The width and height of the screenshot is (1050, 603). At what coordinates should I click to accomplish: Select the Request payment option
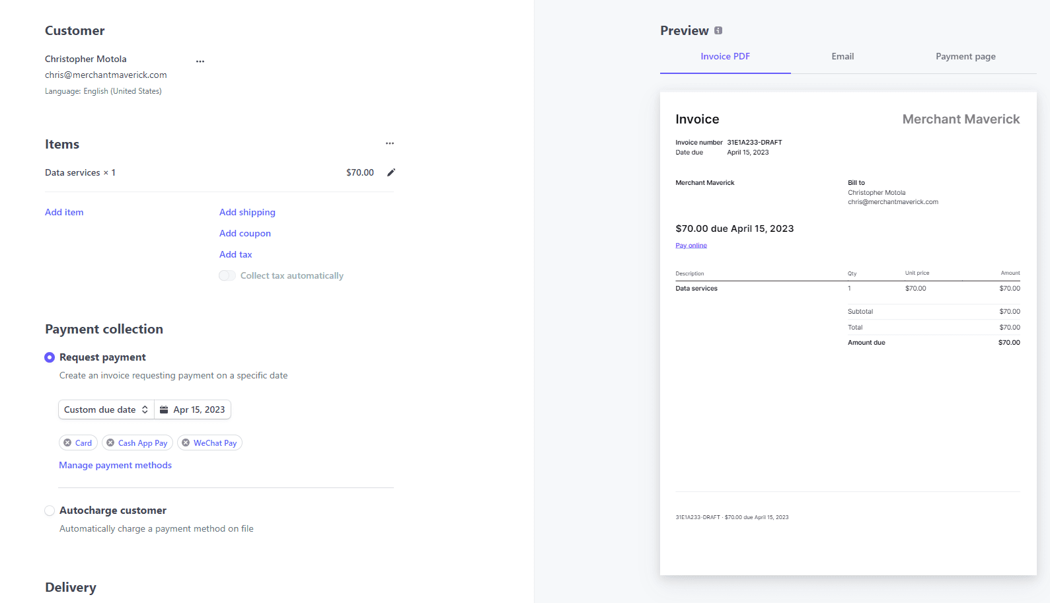pos(50,357)
